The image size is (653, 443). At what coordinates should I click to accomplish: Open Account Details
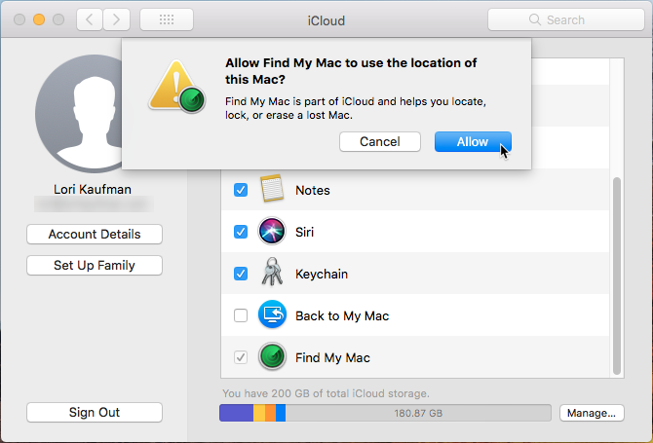(95, 235)
